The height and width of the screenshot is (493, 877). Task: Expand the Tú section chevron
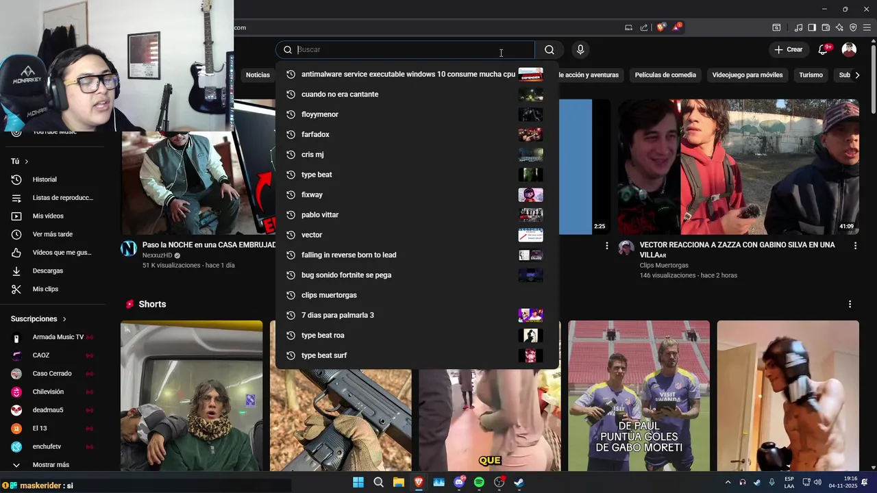tap(27, 162)
